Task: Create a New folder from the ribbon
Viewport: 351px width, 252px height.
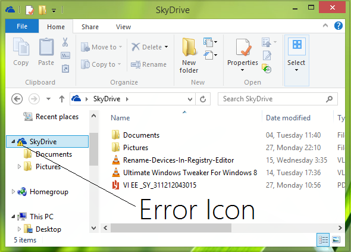Action: click(189, 55)
